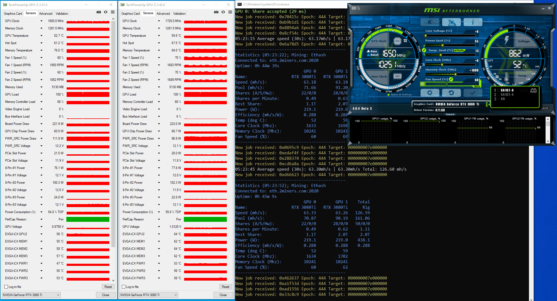This screenshot has height=301, width=557.
Task: Open the Afterburner info button
Action: [473, 22]
